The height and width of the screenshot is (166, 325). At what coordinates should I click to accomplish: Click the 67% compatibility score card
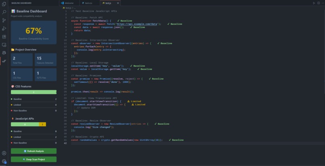tap(33, 32)
